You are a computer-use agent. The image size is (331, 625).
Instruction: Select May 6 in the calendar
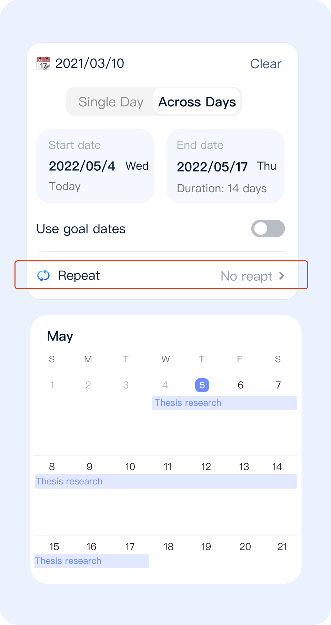[240, 385]
